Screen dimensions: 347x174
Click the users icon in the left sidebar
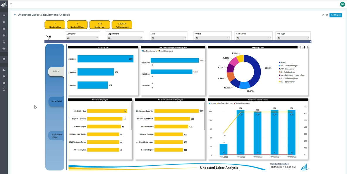[x=4, y=70]
